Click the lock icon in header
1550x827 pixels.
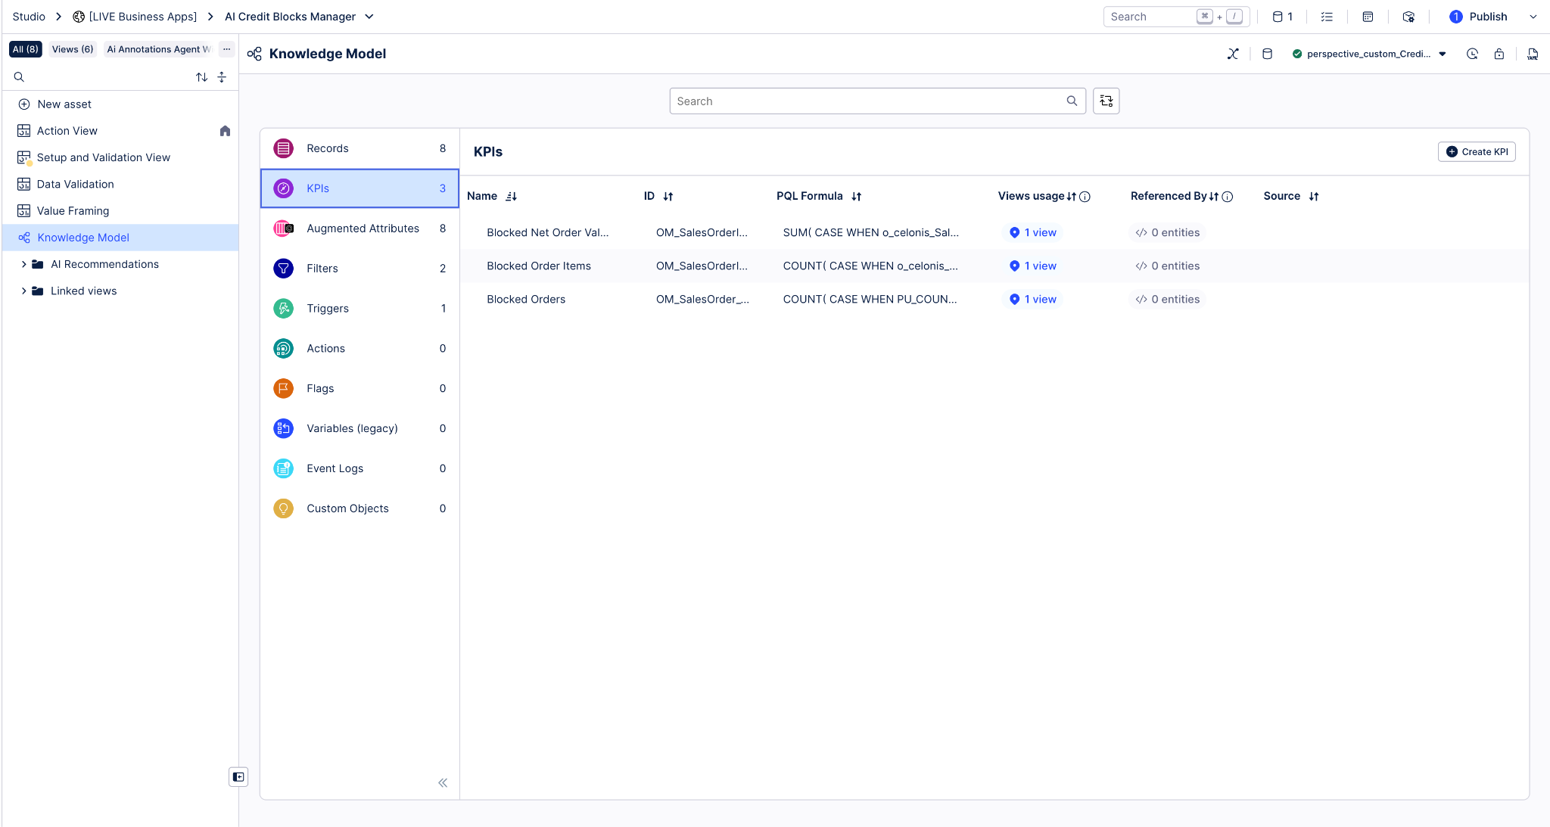pos(1499,54)
